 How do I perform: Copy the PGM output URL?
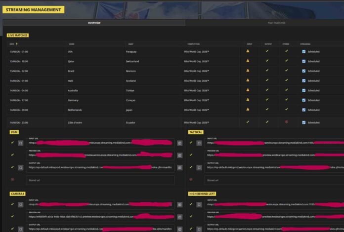point(180,168)
